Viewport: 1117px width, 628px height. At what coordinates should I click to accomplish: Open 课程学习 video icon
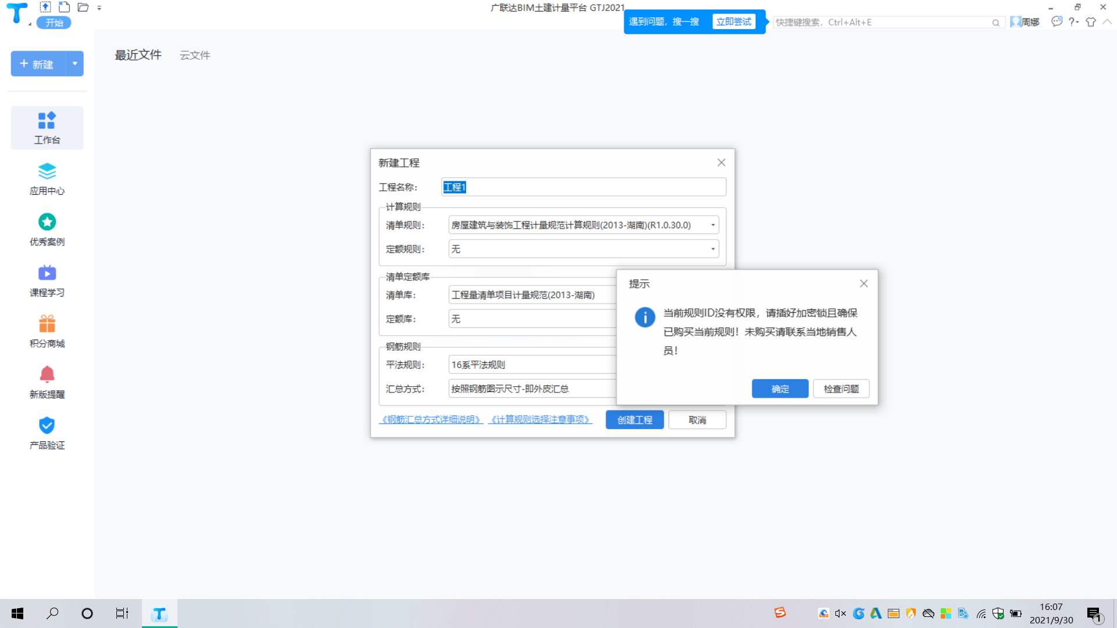click(47, 281)
